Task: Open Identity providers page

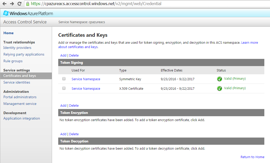Action: pyautogui.click(x=17, y=48)
